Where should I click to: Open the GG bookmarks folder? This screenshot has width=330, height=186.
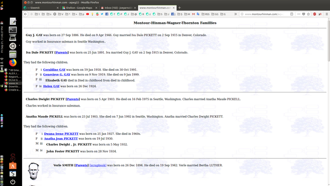click(x=215, y=14)
